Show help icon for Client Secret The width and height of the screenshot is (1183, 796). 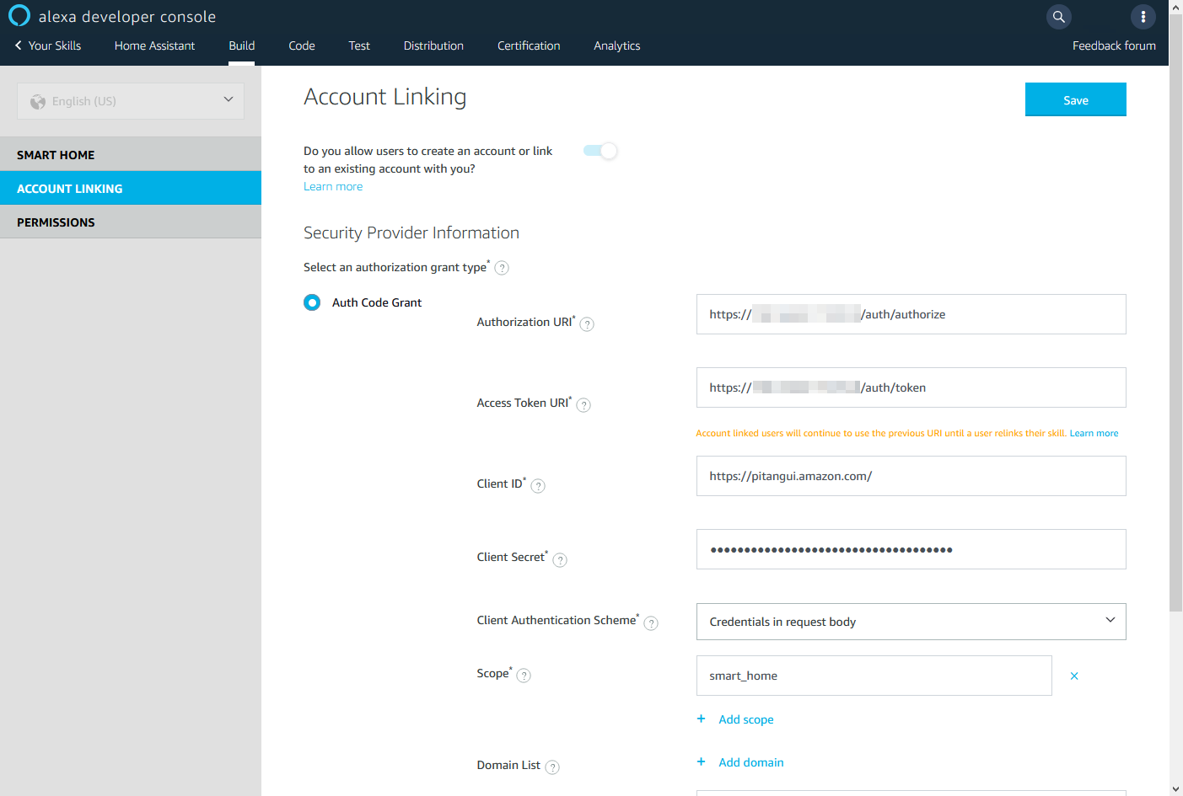coord(560,559)
